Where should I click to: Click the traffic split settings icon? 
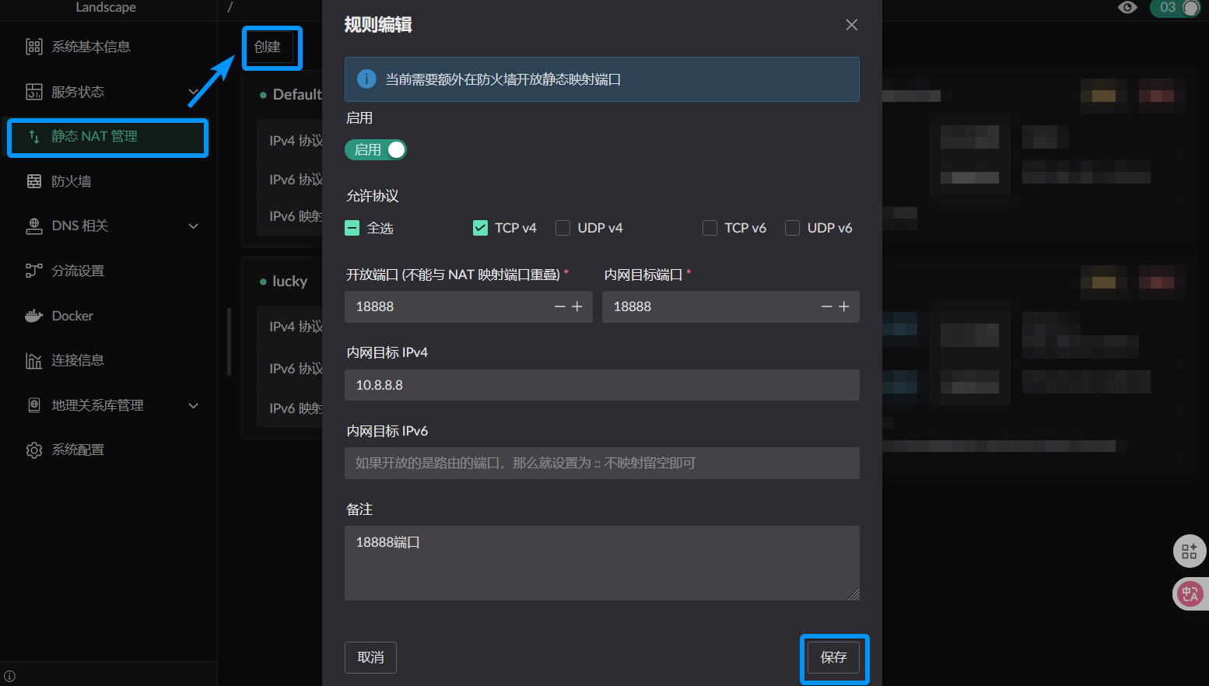pos(34,271)
